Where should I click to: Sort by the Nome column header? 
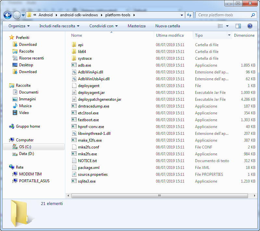77,35
